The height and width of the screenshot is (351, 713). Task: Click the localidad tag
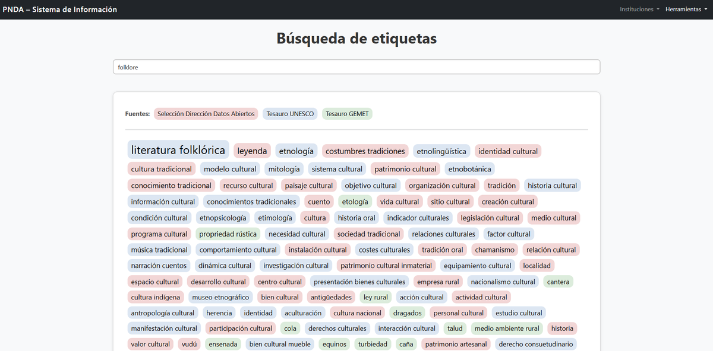537,266
